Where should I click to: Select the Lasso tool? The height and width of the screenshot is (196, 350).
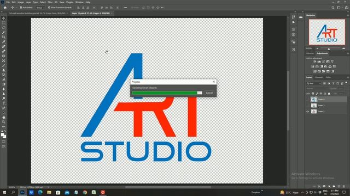click(4, 28)
